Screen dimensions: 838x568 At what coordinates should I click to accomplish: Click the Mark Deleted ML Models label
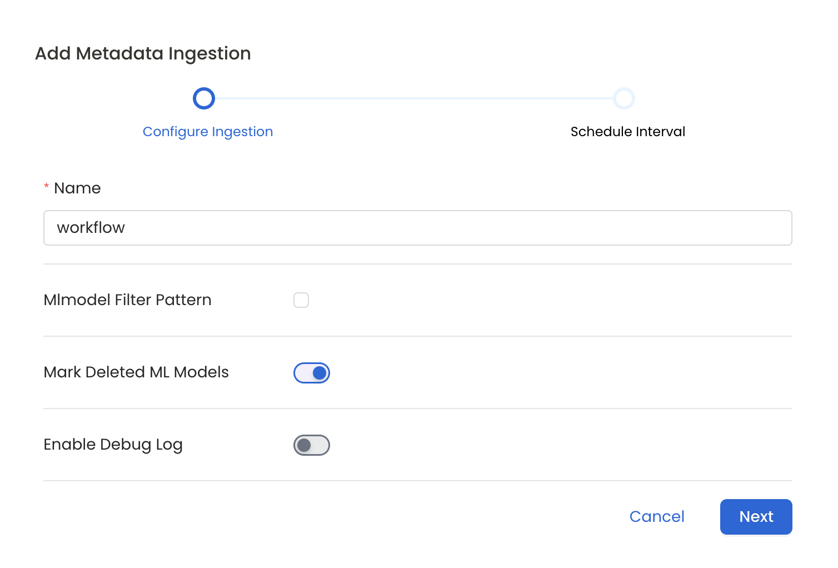pos(136,372)
